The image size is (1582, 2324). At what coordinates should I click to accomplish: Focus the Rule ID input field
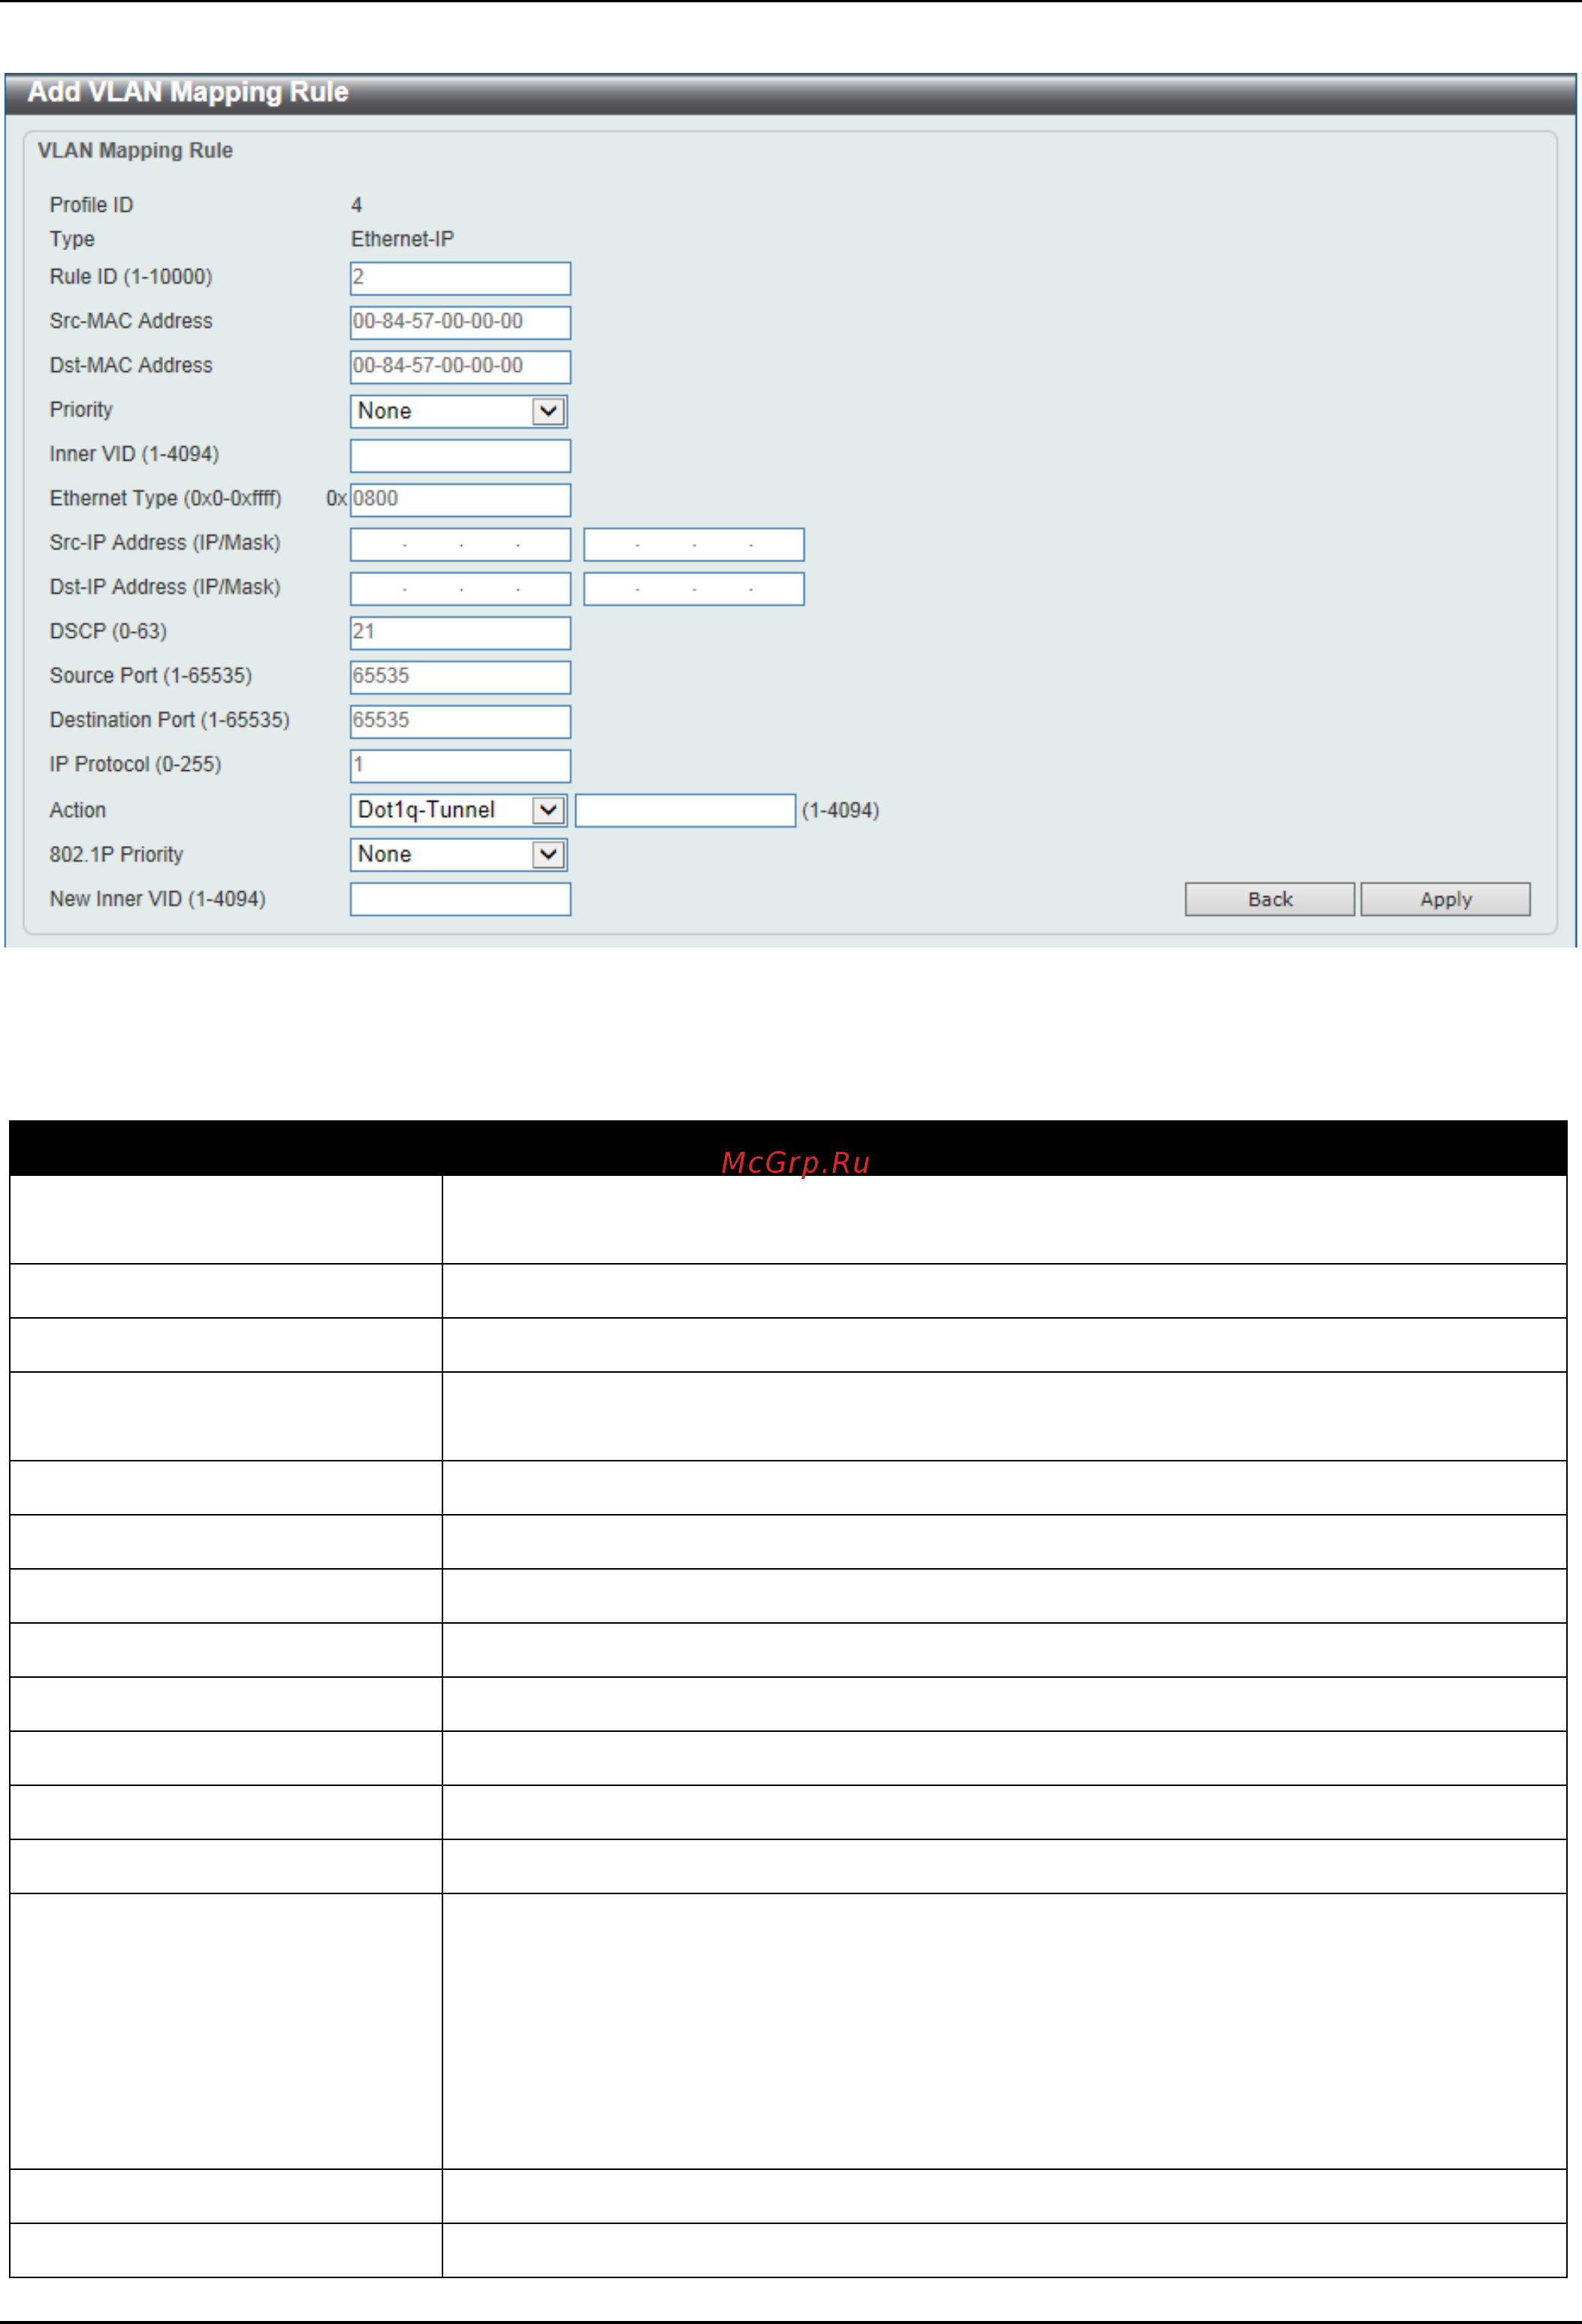pos(460,278)
